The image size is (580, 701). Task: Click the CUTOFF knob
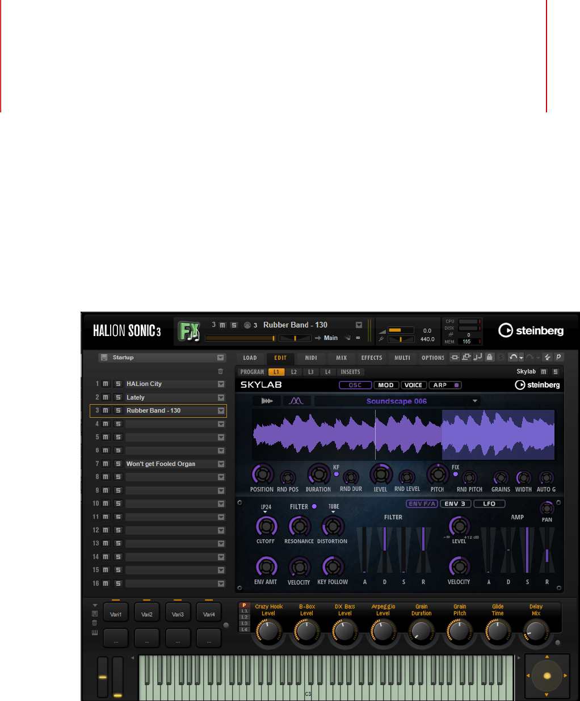266,526
